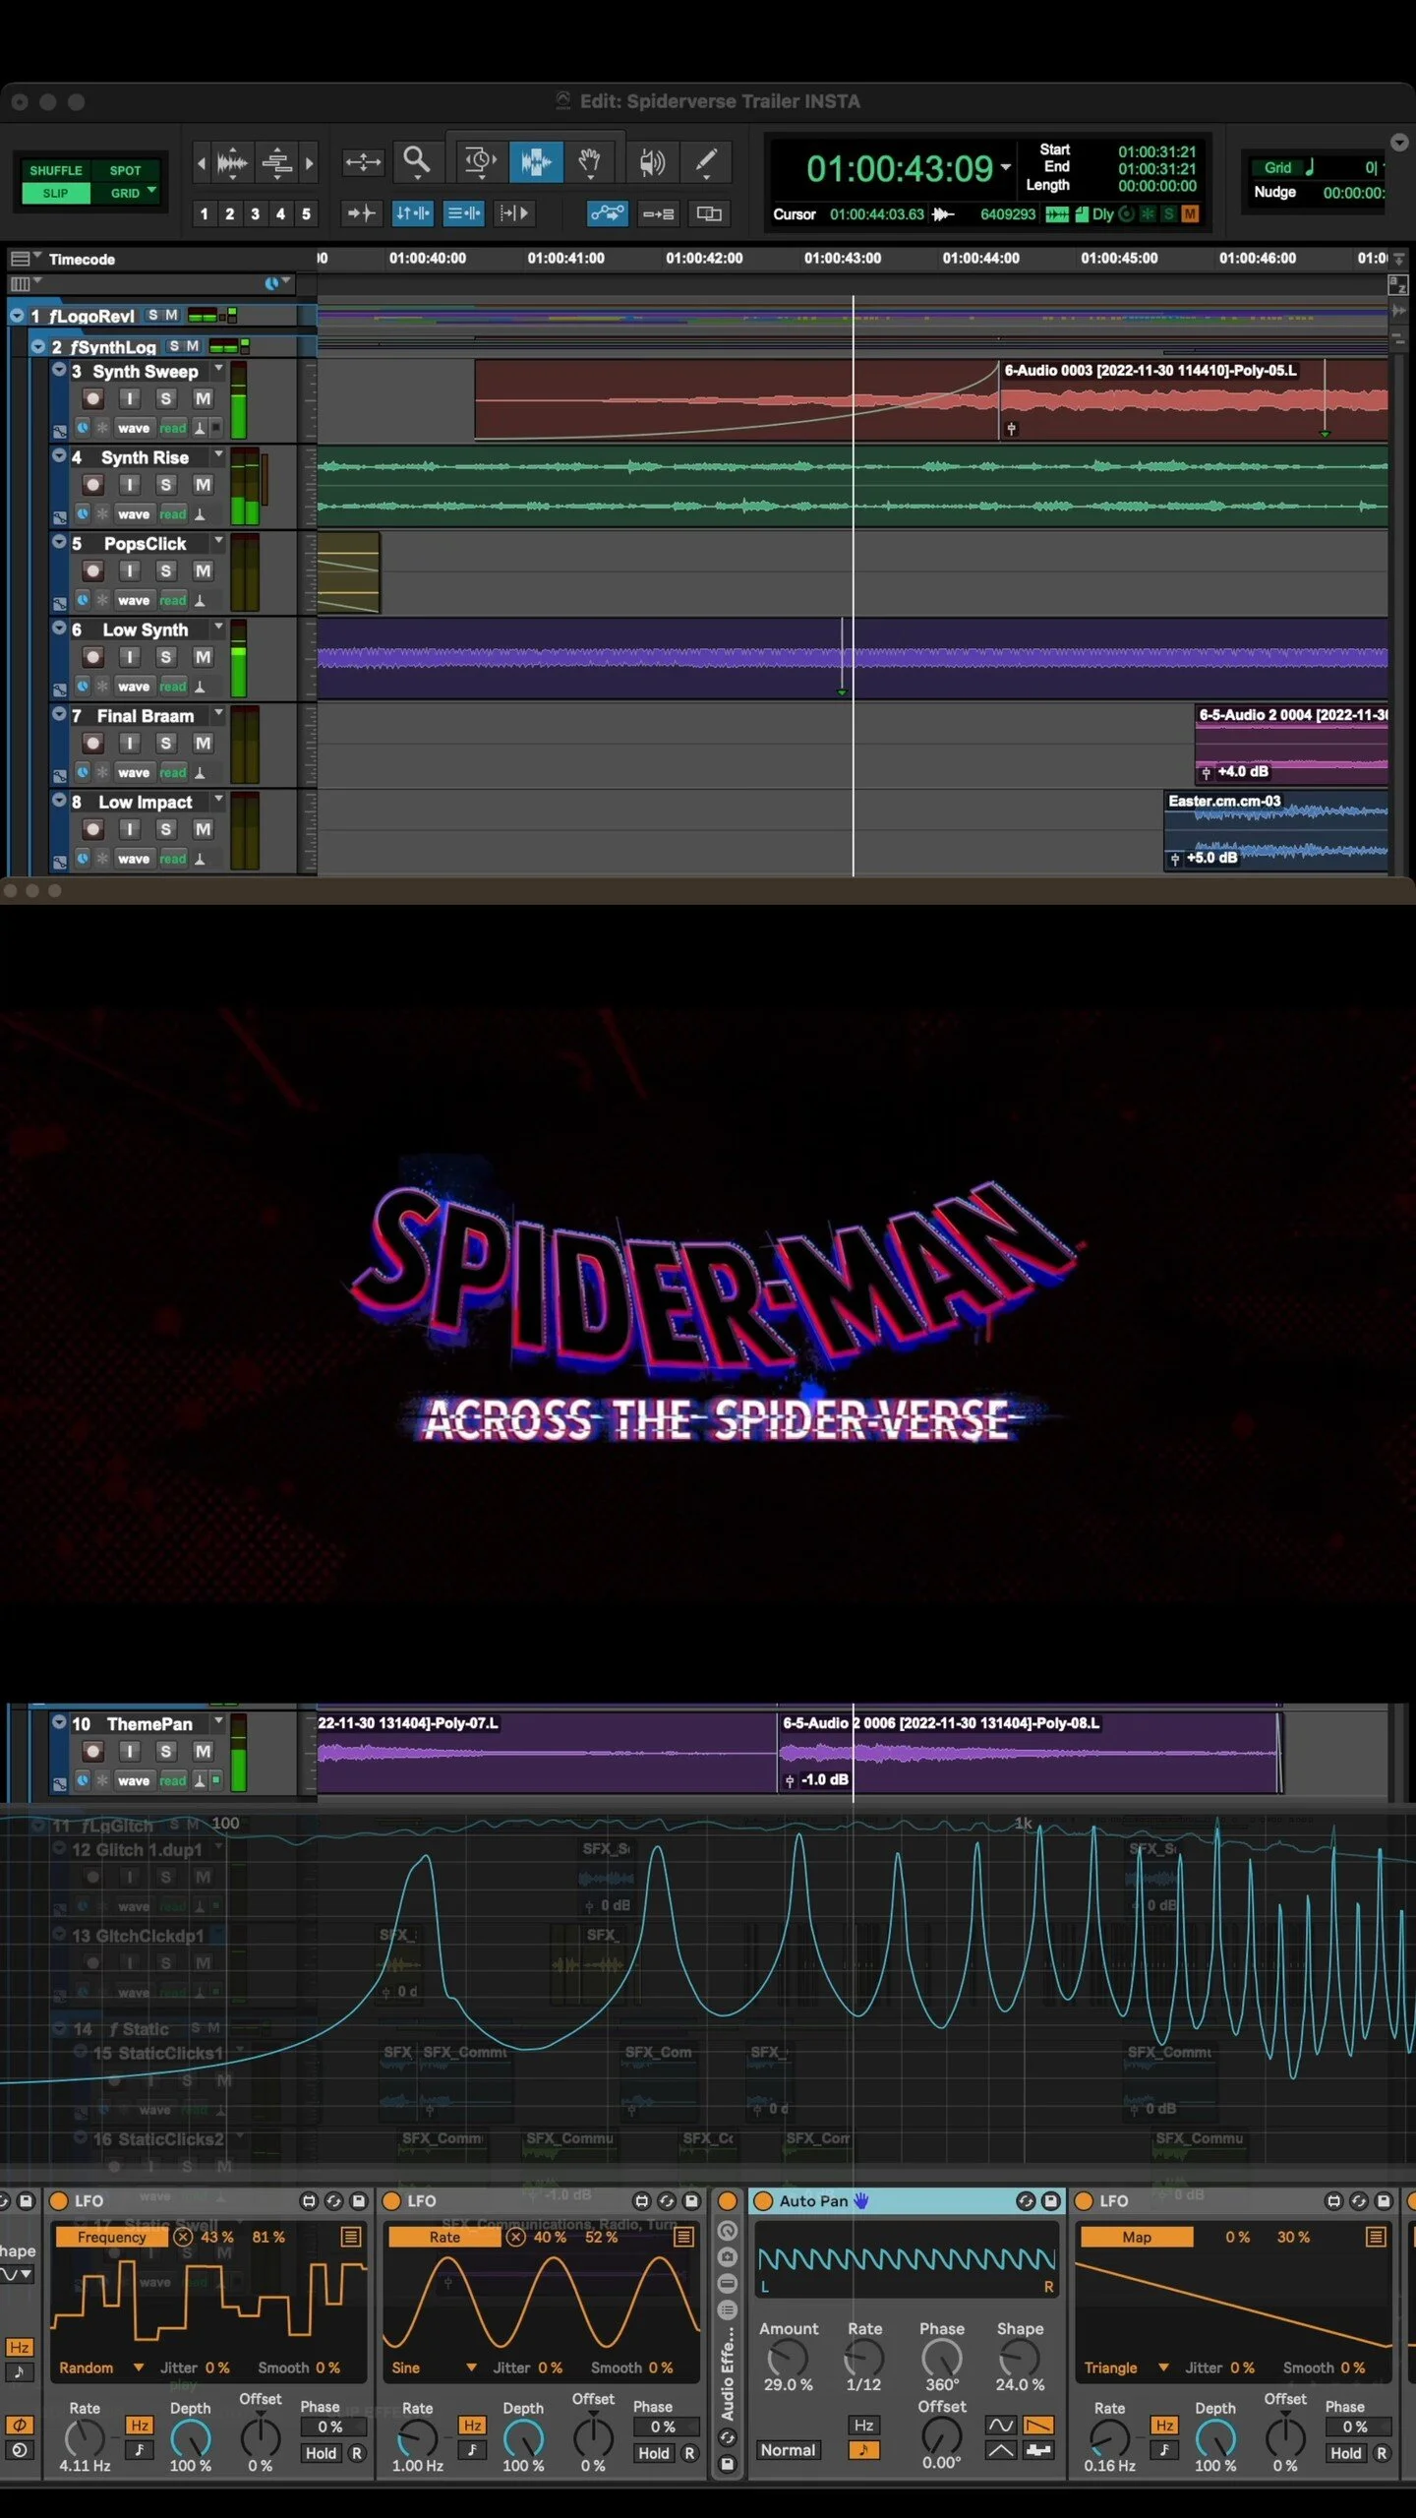The height and width of the screenshot is (2518, 1416).
Task: Click the Frequency map button
Action: [x=111, y=2237]
